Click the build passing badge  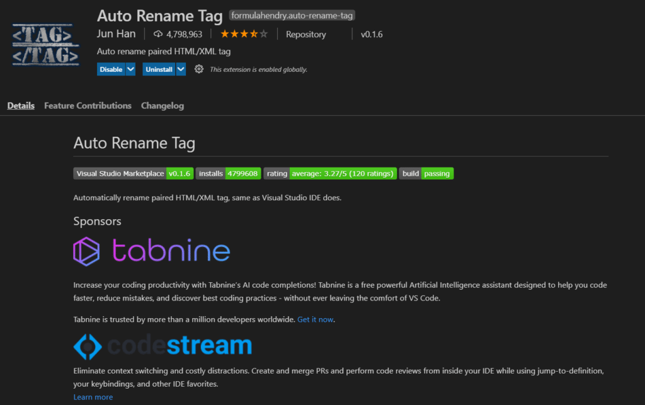tap(426, 173)
